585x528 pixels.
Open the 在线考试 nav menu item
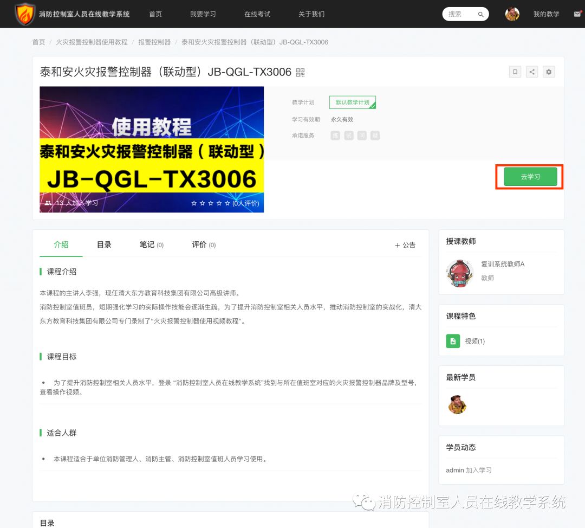(x=257, y=14)
